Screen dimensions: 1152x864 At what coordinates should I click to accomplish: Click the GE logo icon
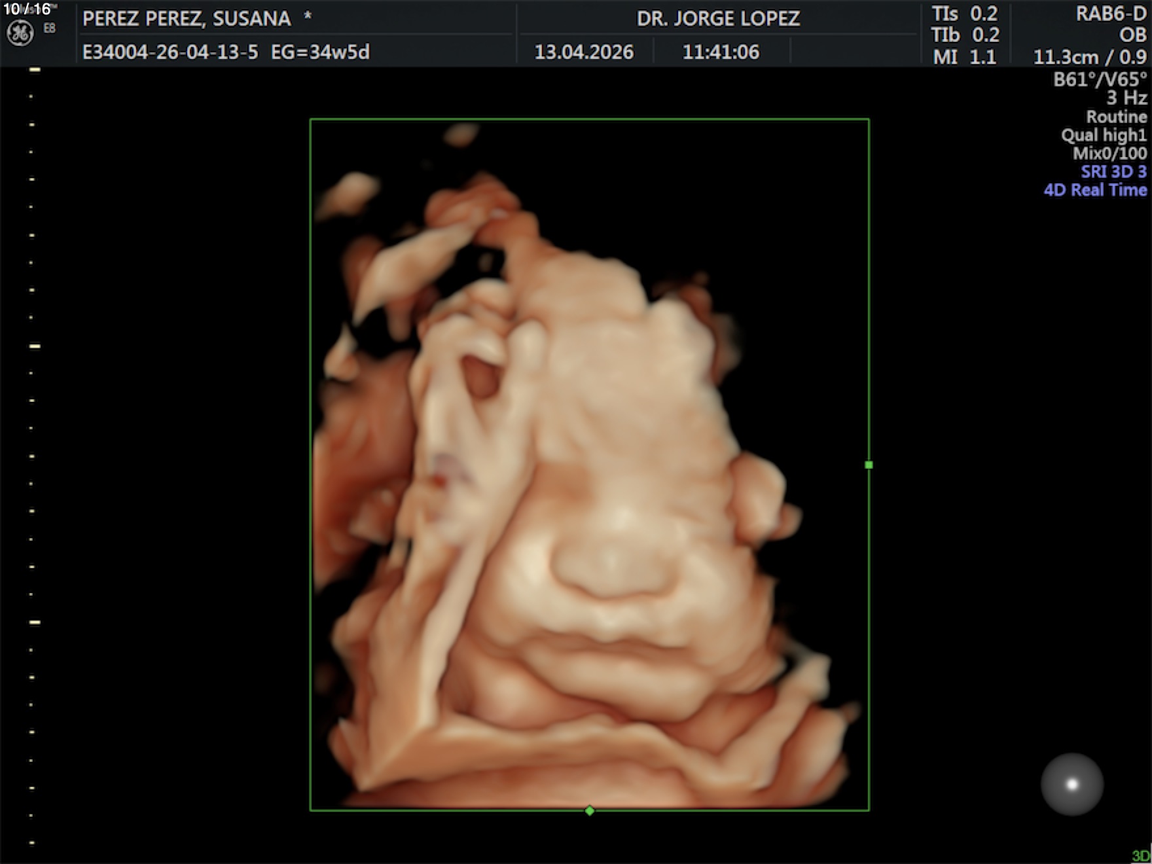pos(20,33)
